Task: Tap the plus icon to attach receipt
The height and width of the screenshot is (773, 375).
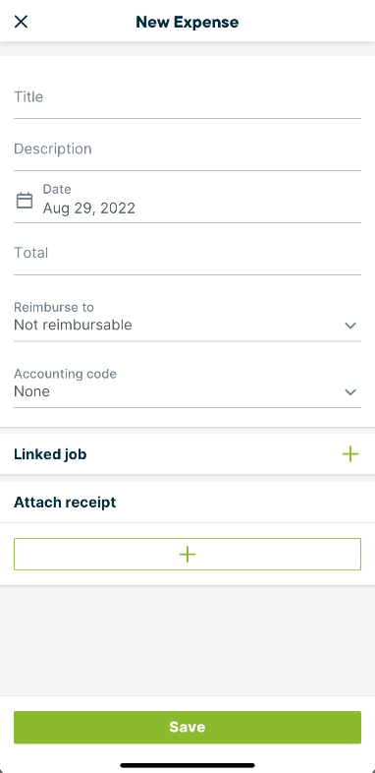Action: 187,554
